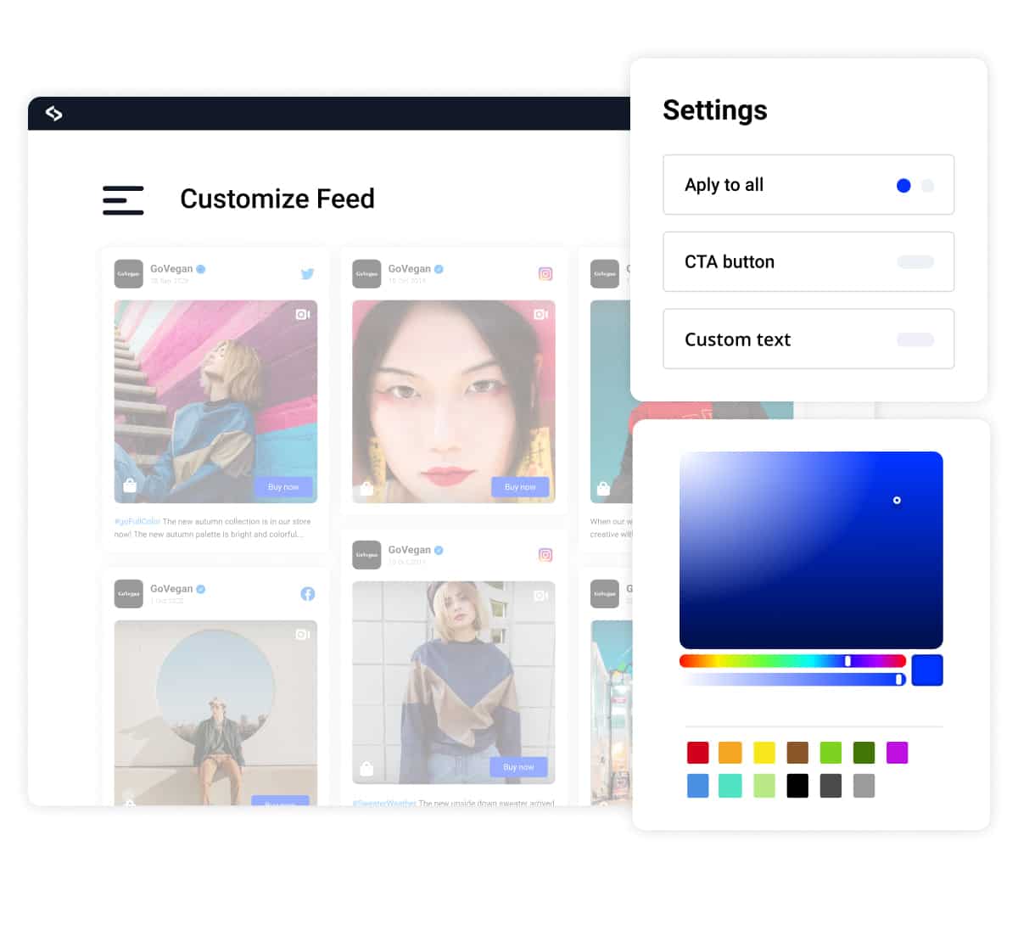
Task: Open the round window photo
Action: point(215,713)
